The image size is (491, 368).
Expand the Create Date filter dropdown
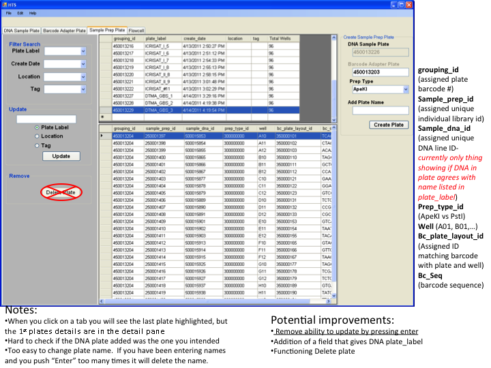tap(83, 64)
